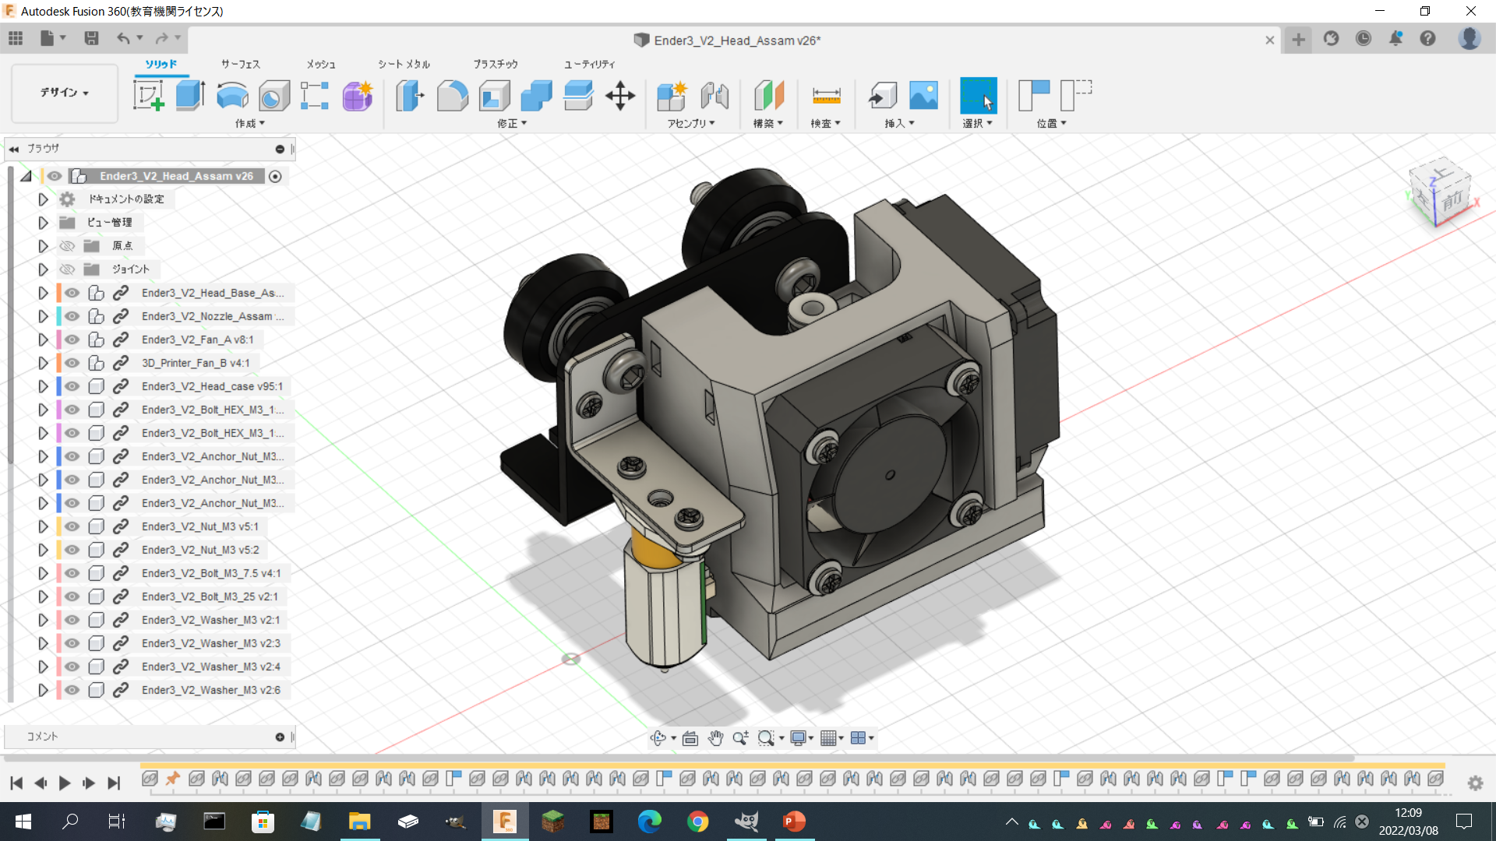Click the orange color tag beside Ender3_V2_Head_Base
Image resolution: width=1496 pixels, height=841 pixels.
pos(59,293)
